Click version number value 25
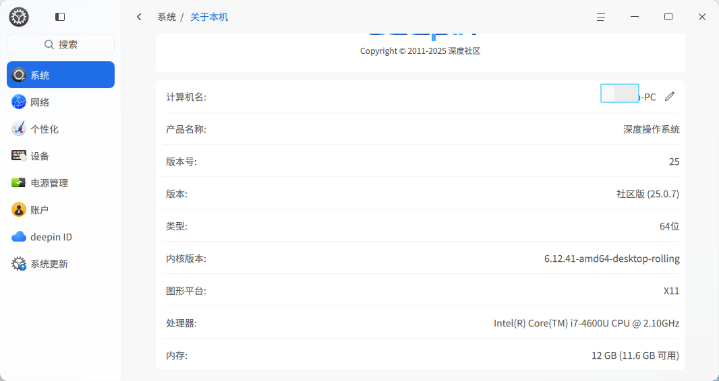719x381 pixels. click(x=674, y=162)
